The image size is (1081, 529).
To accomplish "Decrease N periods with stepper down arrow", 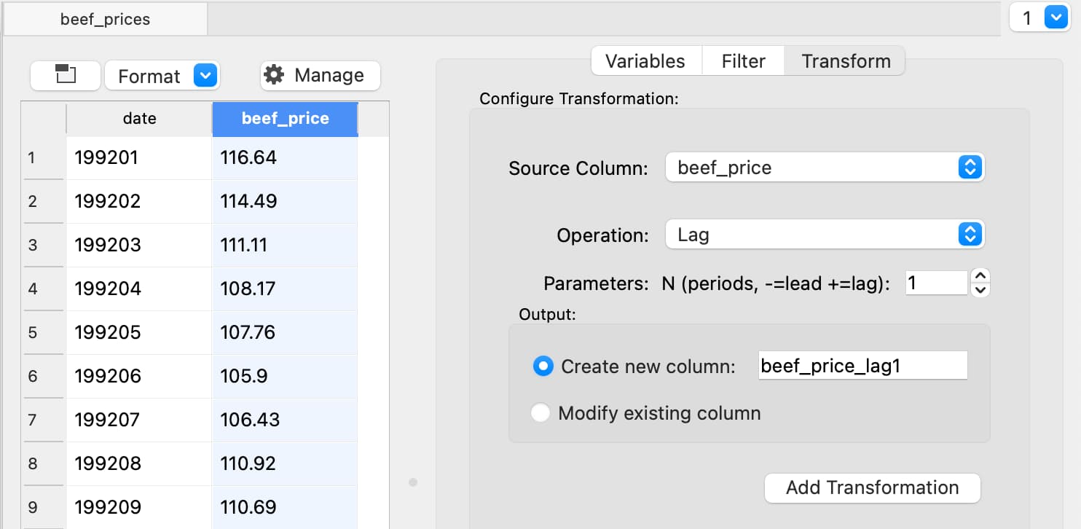I will 980,289.
